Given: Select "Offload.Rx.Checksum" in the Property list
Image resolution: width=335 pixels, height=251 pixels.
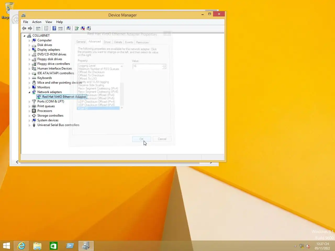Looking at the screenshot, I should [91, 72].
